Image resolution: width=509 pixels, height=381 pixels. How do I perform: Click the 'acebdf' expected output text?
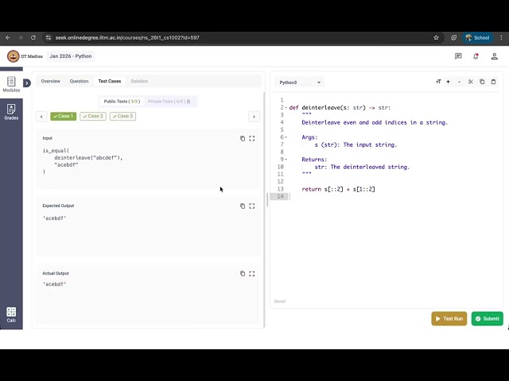click(54, 218)
